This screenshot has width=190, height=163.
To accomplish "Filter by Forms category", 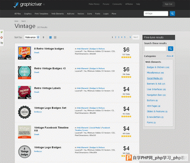I will (151, 122).
